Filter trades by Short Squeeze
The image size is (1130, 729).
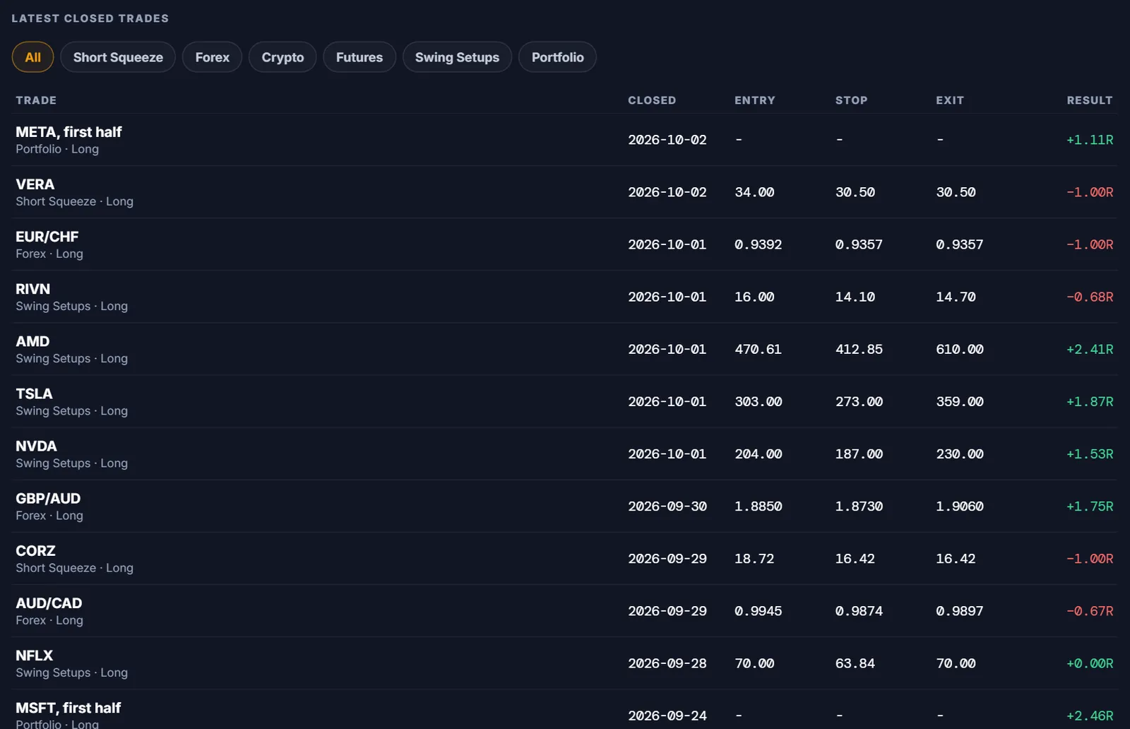[x=118, y=57]
